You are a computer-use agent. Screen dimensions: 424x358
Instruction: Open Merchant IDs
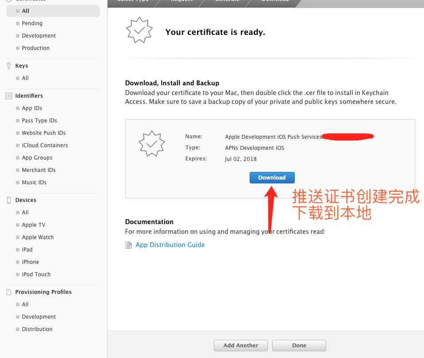tap(39, 170)
